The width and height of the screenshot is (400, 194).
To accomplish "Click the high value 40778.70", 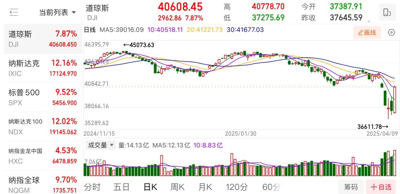I will click(268, 6).
